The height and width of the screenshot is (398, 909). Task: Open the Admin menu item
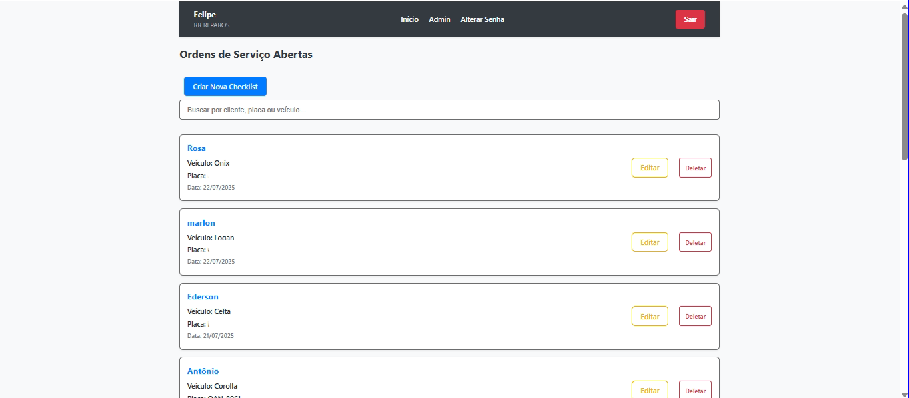coord(439,19)
